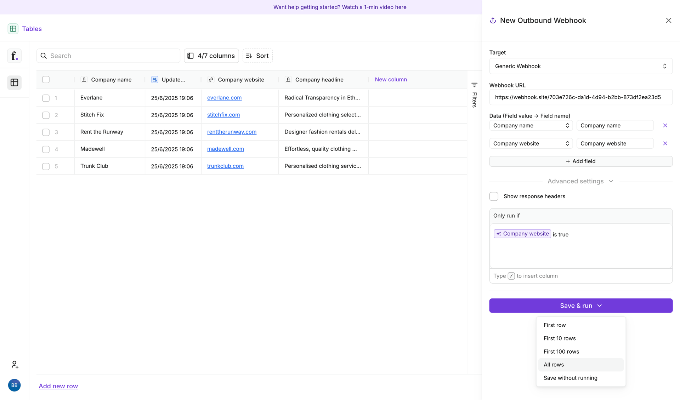
Task: Remove the Company name mapping via its X icon
Action: (665, 125)
